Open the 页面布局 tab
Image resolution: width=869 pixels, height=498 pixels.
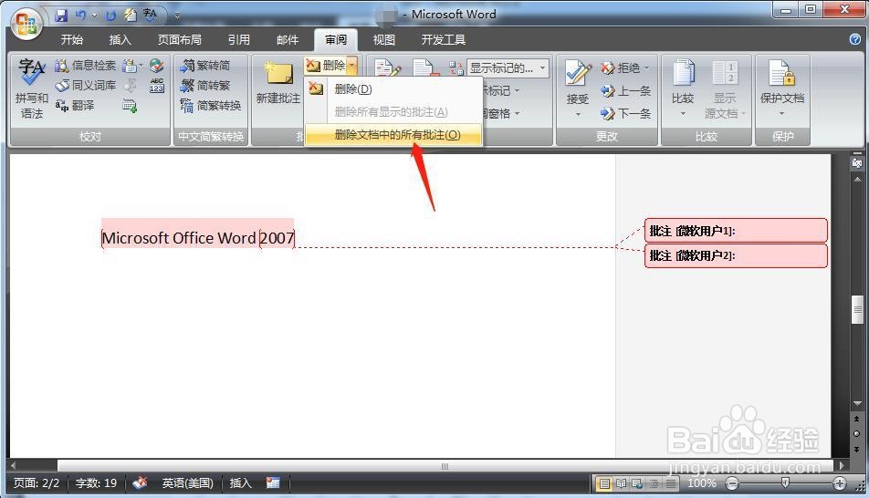point(180,40)
